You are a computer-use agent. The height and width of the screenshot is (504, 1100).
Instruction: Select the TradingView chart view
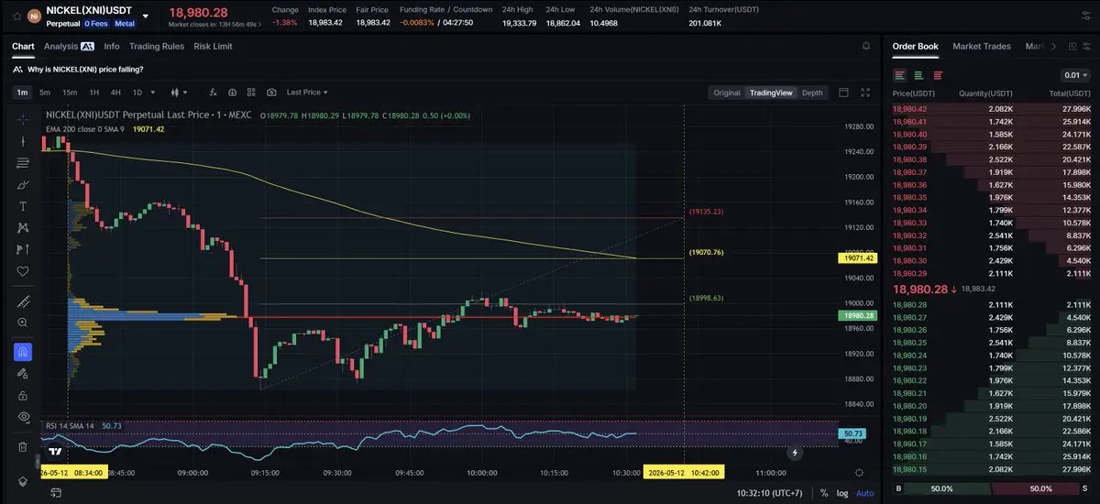click(771, 93)
